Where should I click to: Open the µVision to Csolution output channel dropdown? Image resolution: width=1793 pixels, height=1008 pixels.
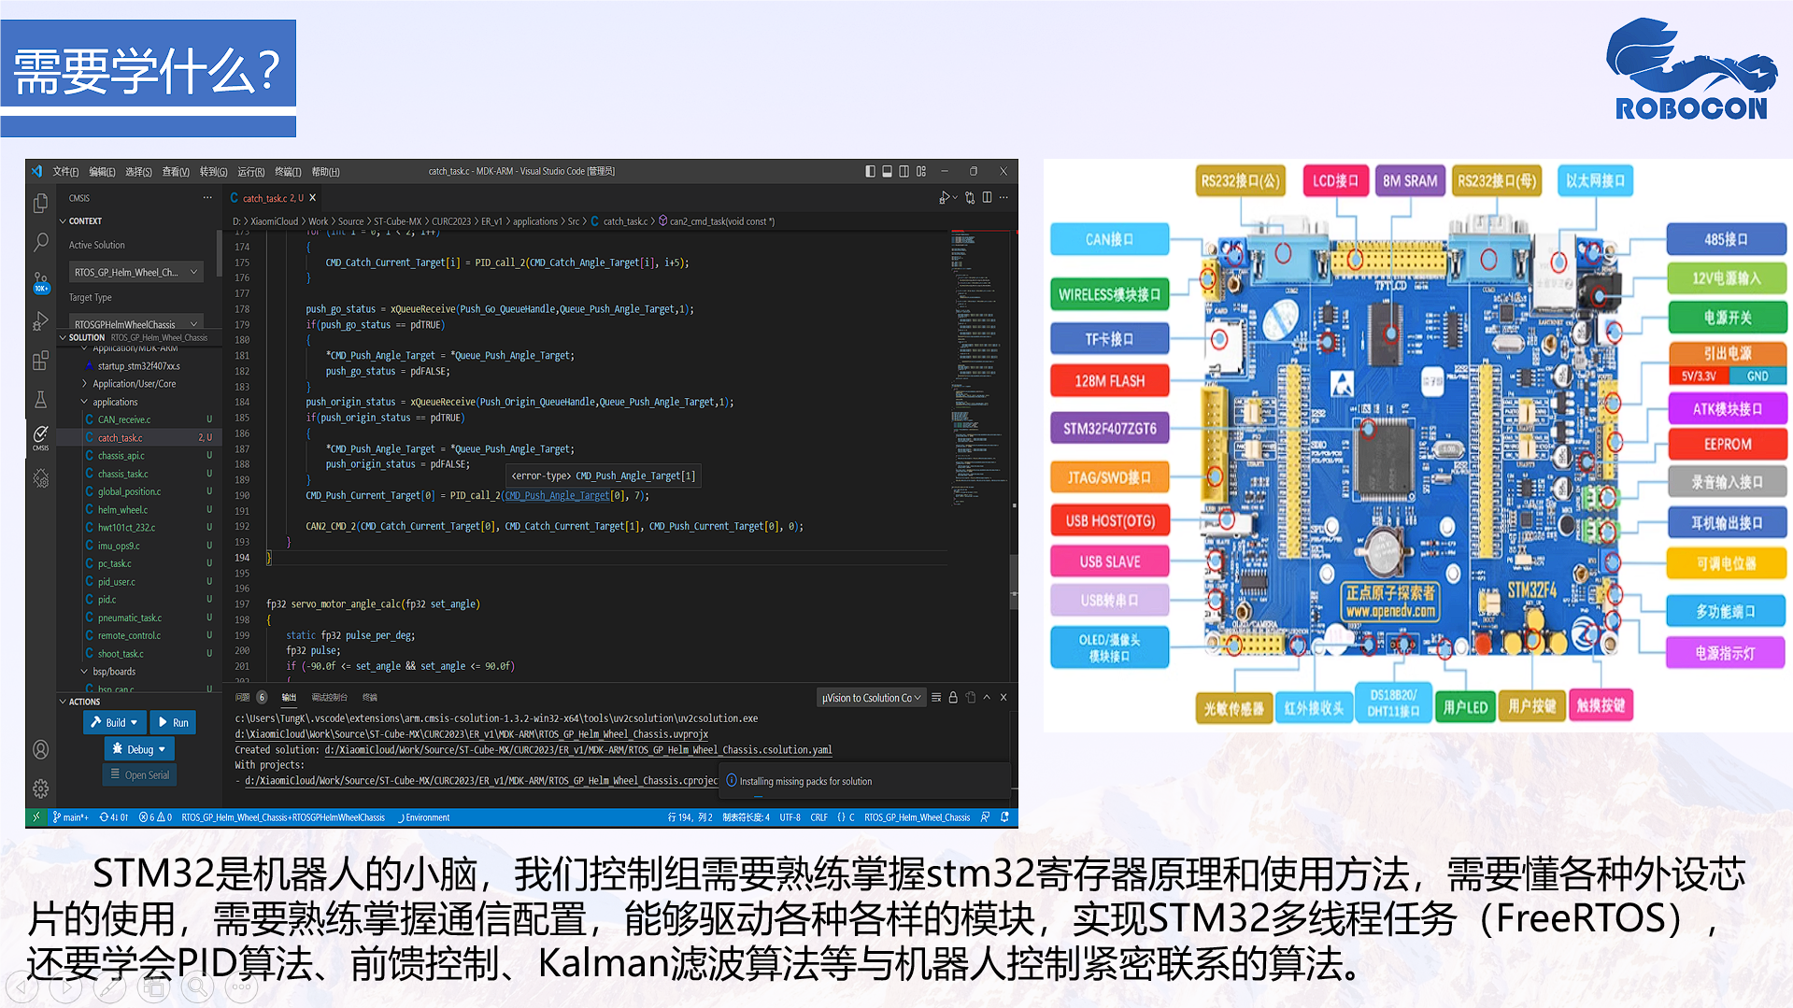[872, 698]
